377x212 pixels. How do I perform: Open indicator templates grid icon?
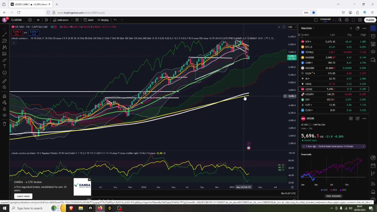77,20
